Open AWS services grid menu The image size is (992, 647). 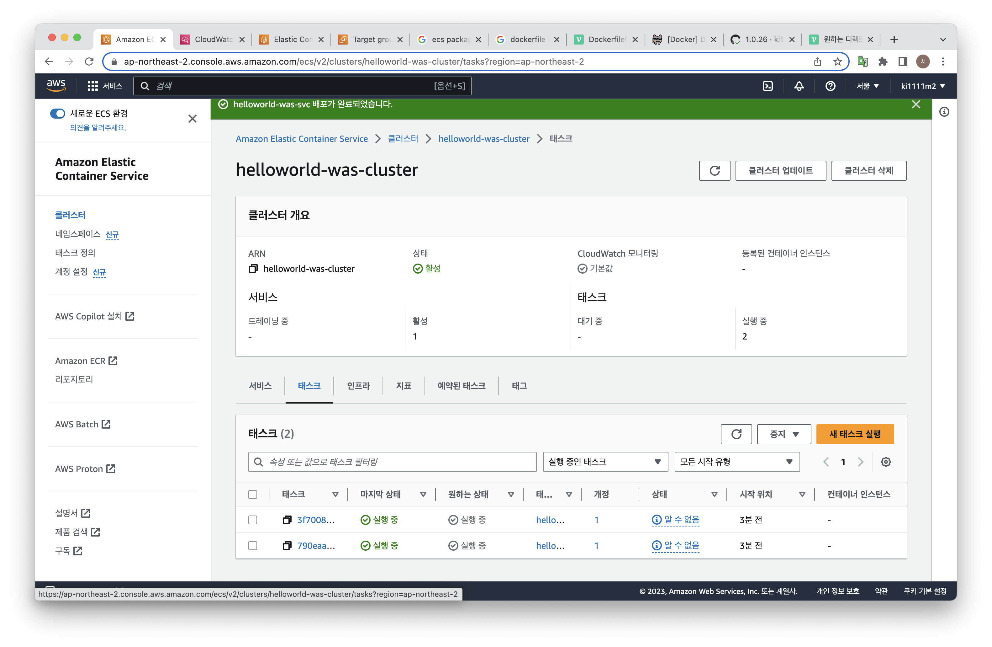click(92, 86)
